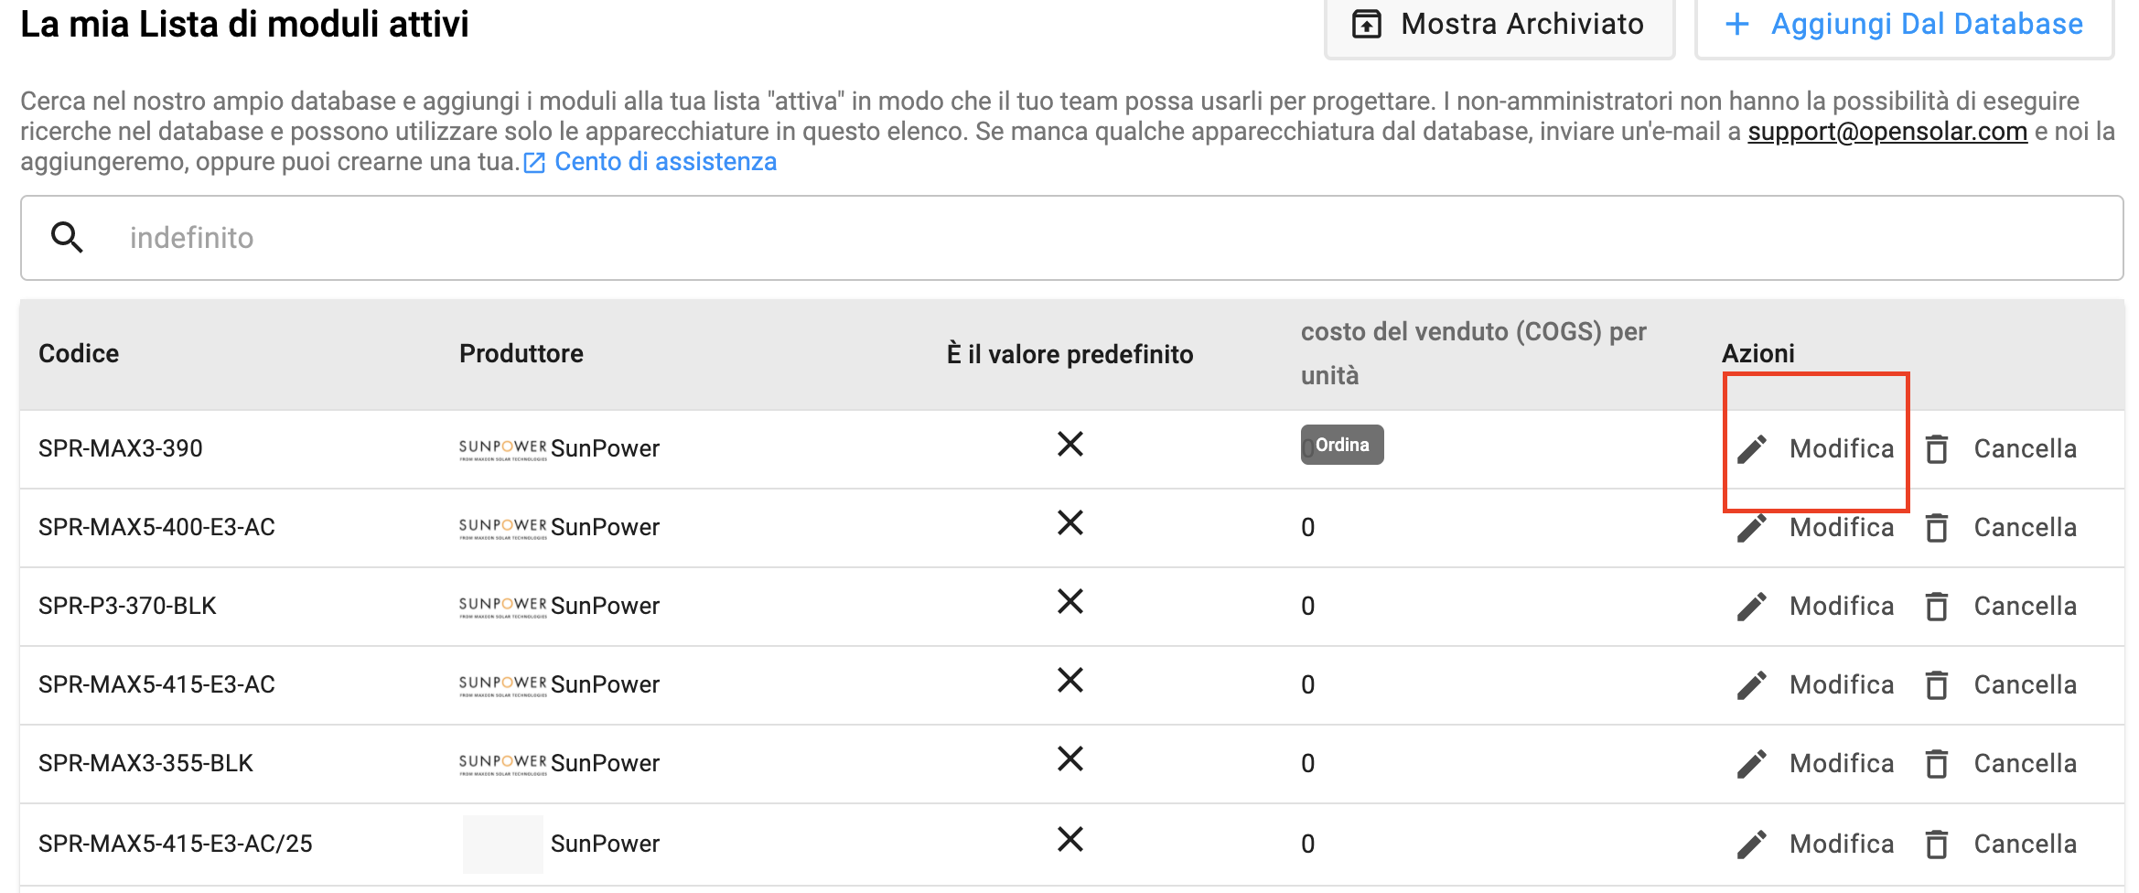Image resolution: width=2139 pixels, height=893 pixels.
Task: Click the pencil icon for SPR-MAX5-415-E3-AC/25
Action: (x=1752, y=845)
